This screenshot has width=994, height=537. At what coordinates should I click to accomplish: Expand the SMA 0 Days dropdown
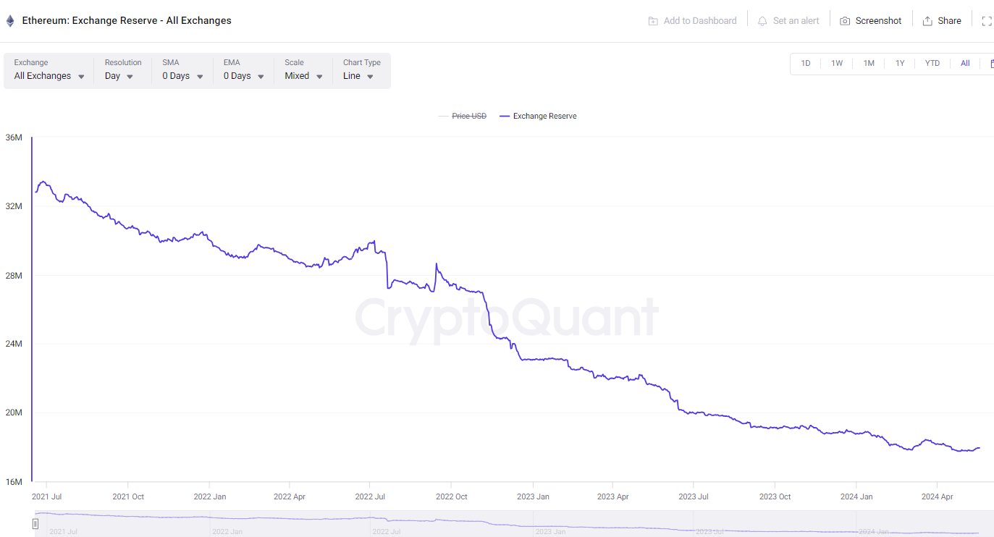click(182, 76)
